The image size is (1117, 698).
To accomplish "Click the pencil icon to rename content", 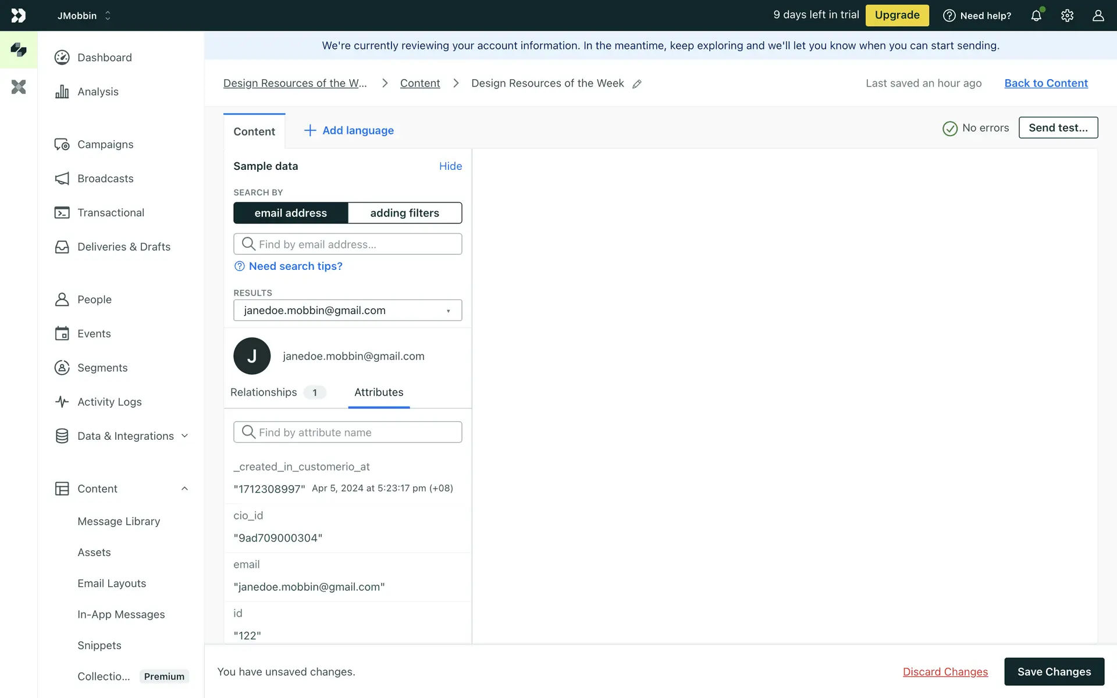I will 637,84.
